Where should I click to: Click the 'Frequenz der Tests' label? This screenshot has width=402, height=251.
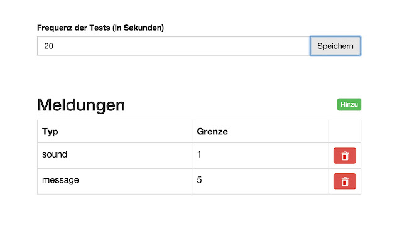(73, 28)
